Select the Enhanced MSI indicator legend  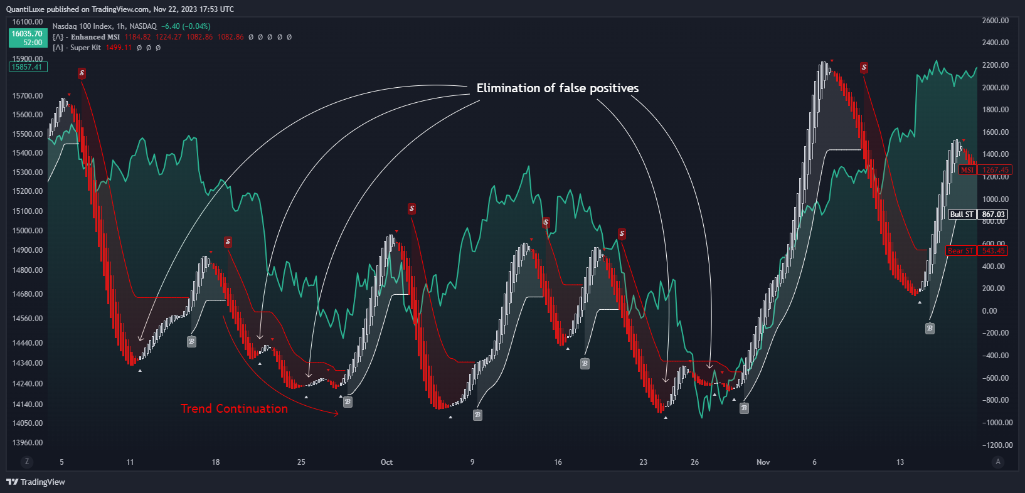(x=87, y=37)
